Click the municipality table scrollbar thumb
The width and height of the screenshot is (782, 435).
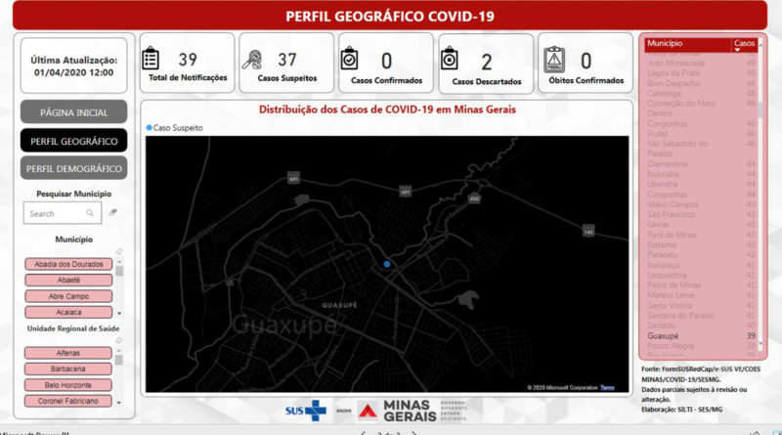coord(760,110)
